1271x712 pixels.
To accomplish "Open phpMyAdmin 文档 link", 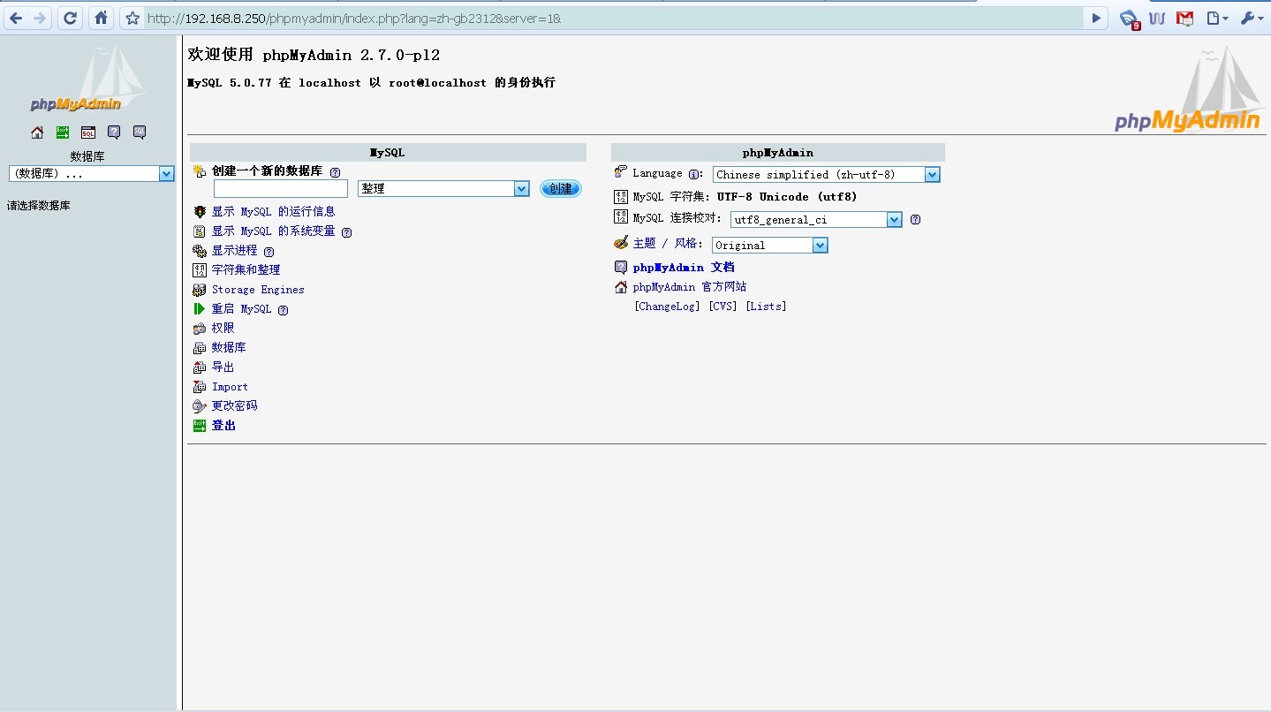I will (x=684, y=267).
